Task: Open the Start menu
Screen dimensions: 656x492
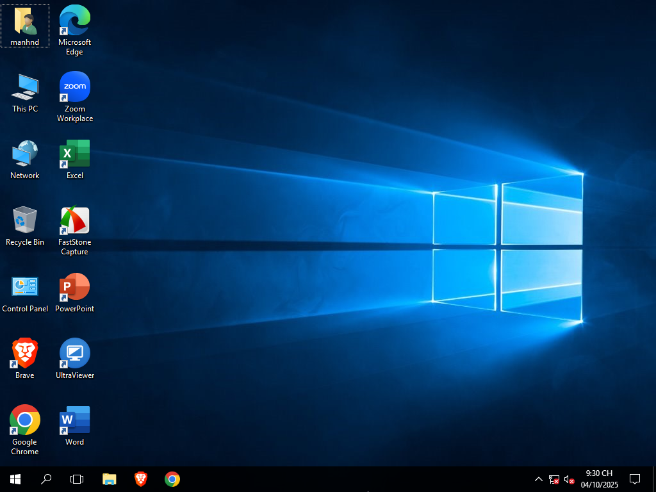Action: click(15, 479)
